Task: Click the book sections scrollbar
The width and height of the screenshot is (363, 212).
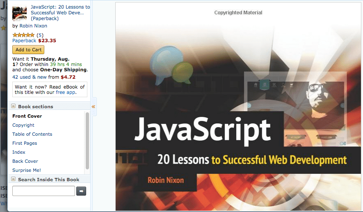Action: 87,141
